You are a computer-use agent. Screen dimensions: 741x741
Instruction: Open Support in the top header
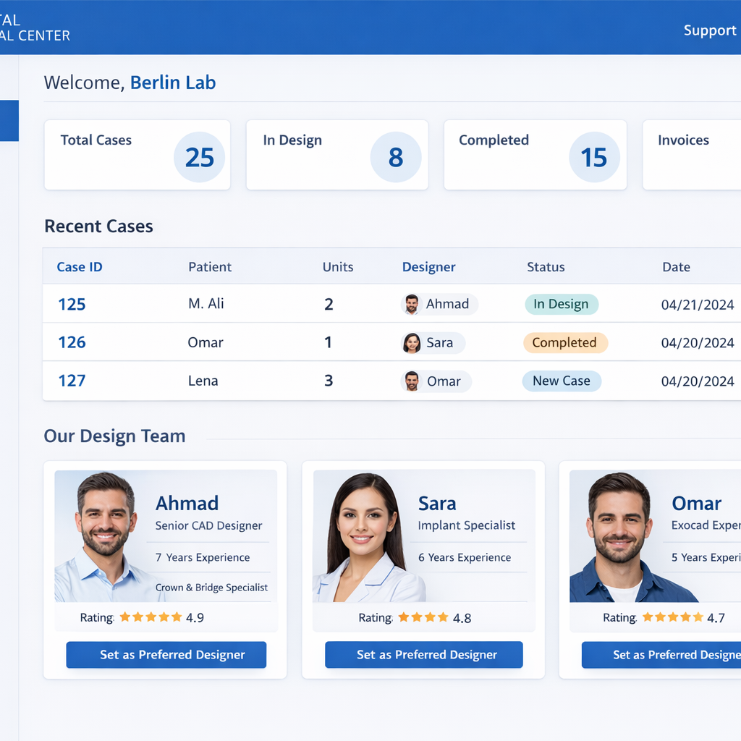coord(709,30)
